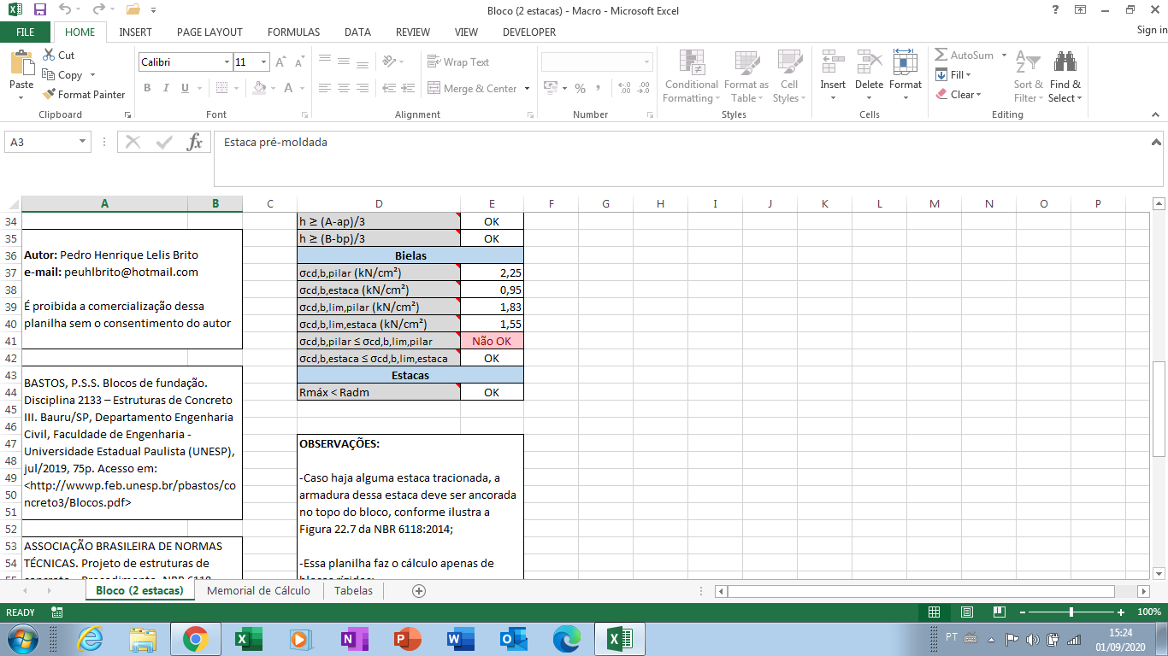
Task: Open Microsoft Excel Help question mark
Action: [1056, 9]
